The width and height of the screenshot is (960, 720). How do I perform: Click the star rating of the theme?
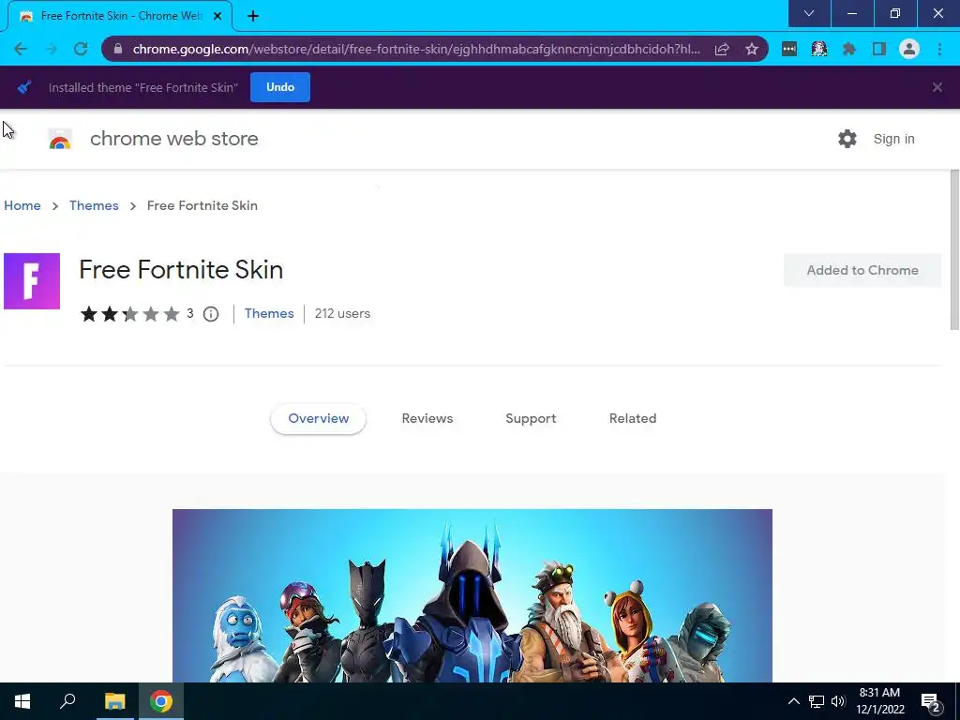coord(129,314)
